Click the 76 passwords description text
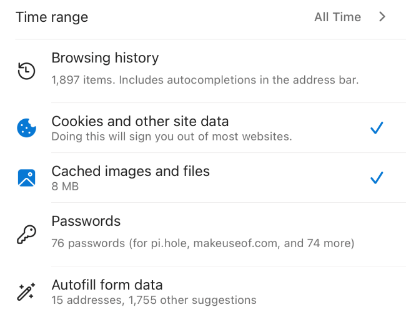Viewport: 406px width, 312px height. tap(202, 243)
